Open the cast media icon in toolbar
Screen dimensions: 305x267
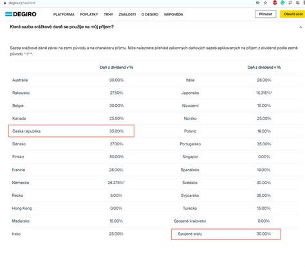coord(290,3)
